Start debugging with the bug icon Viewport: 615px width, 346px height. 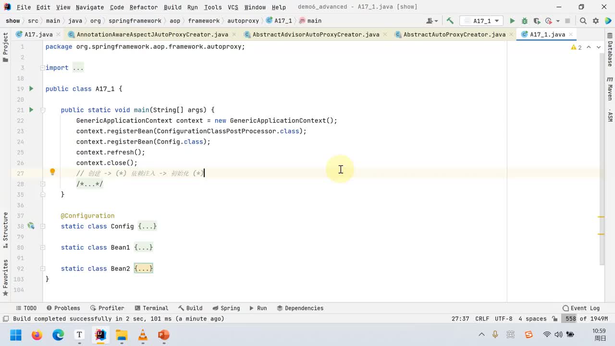pos(525,21)
